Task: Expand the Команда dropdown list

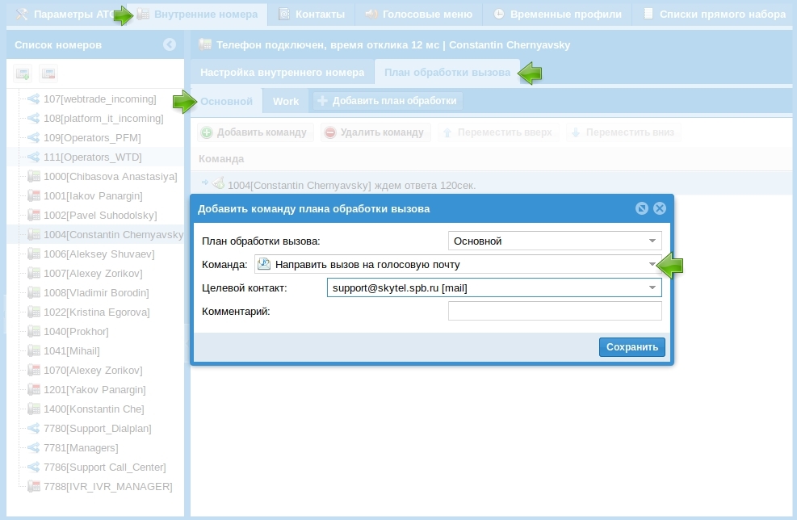Action: click(x=652, y=265)
